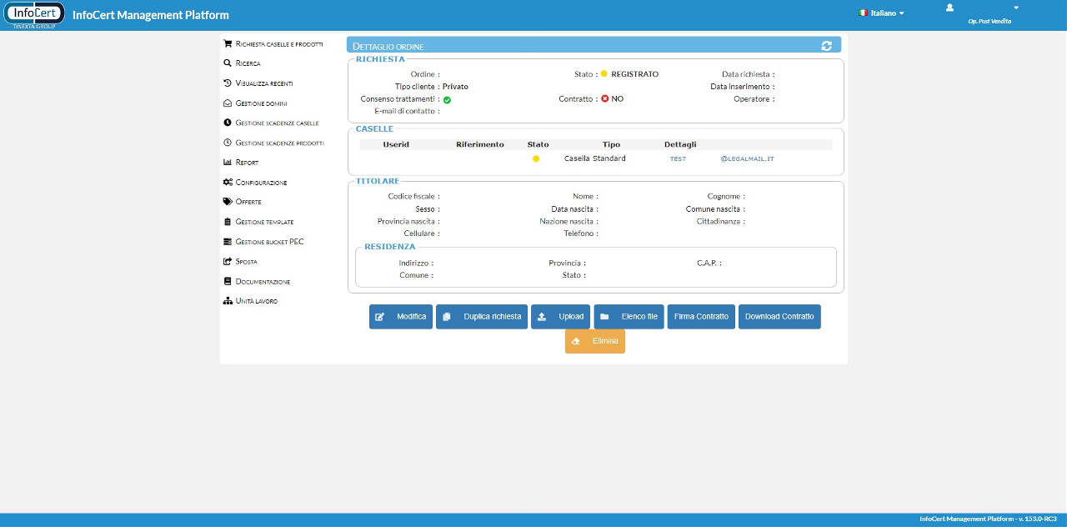Click the red Contratto NO status icon

pyautogui.click(x=605, y=98)
